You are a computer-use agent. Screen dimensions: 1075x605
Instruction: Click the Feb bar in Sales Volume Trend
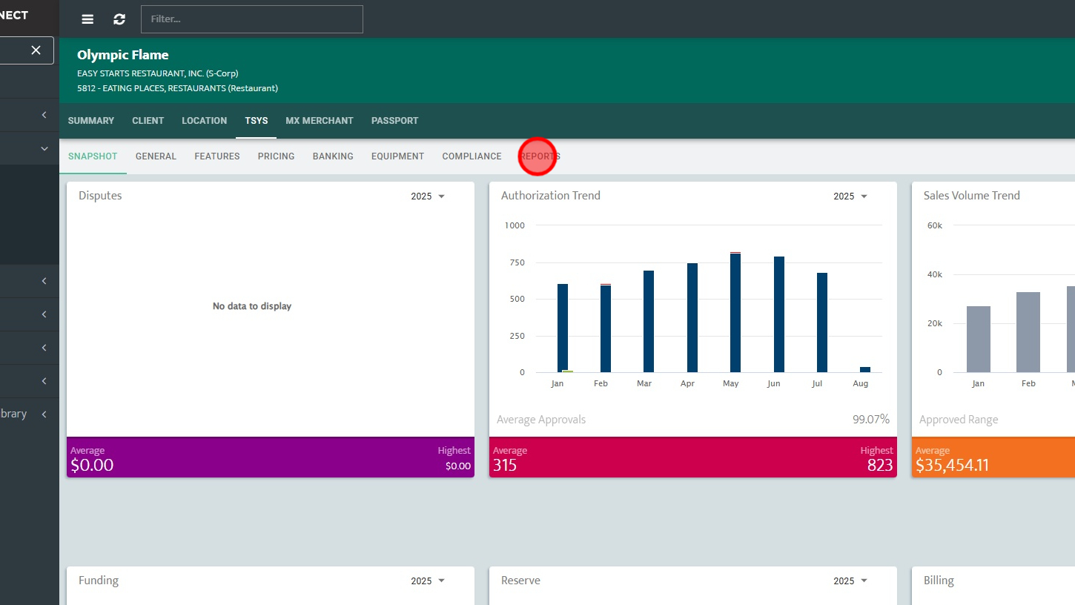[x=1028, y=332]
